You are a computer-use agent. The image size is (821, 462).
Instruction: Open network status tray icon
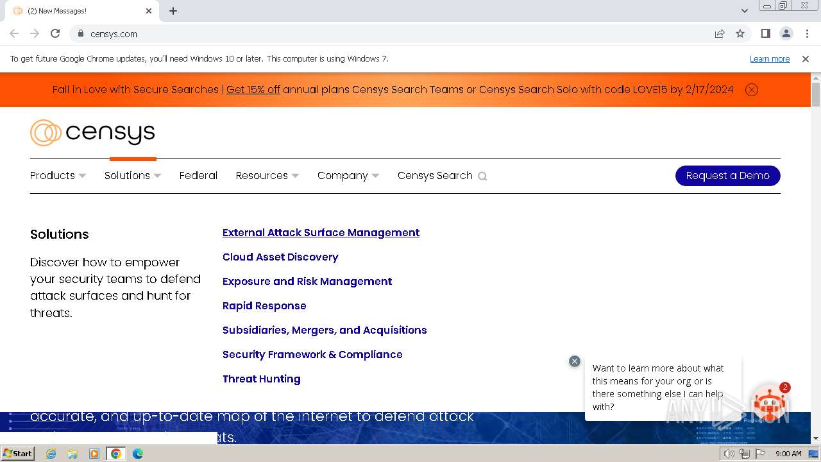pyautogui.click(x=745, y=454)
